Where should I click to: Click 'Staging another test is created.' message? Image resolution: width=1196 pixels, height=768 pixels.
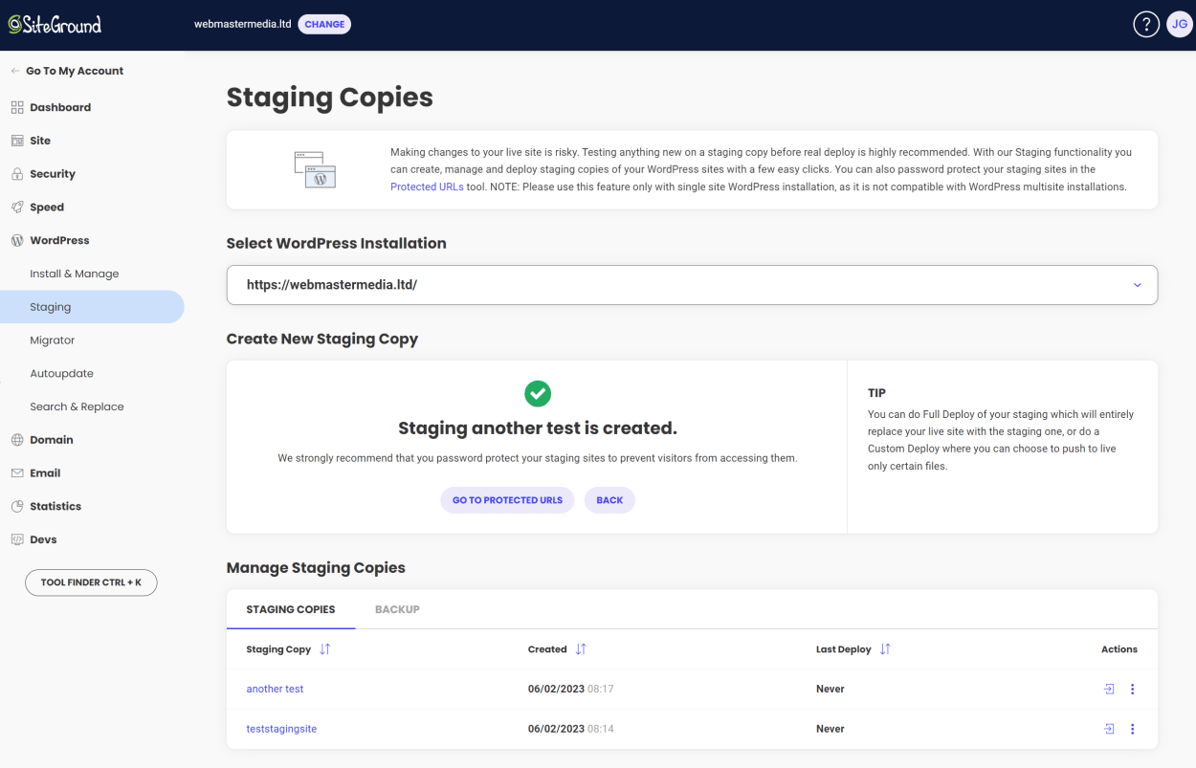[538, 428]
